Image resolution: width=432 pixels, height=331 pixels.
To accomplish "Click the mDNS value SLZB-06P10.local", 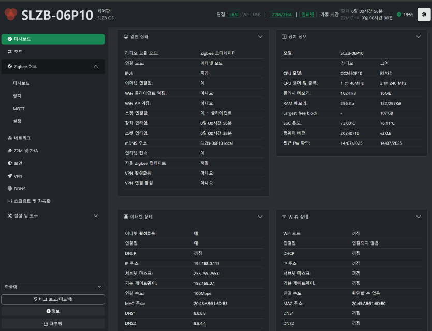I will [x=216, y=143].
